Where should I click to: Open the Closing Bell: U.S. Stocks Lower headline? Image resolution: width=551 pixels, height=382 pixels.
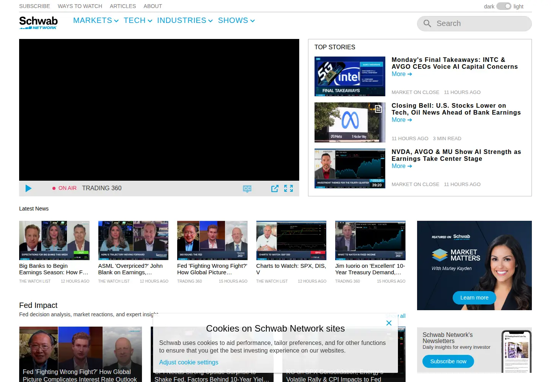click(x=456, y=109)
